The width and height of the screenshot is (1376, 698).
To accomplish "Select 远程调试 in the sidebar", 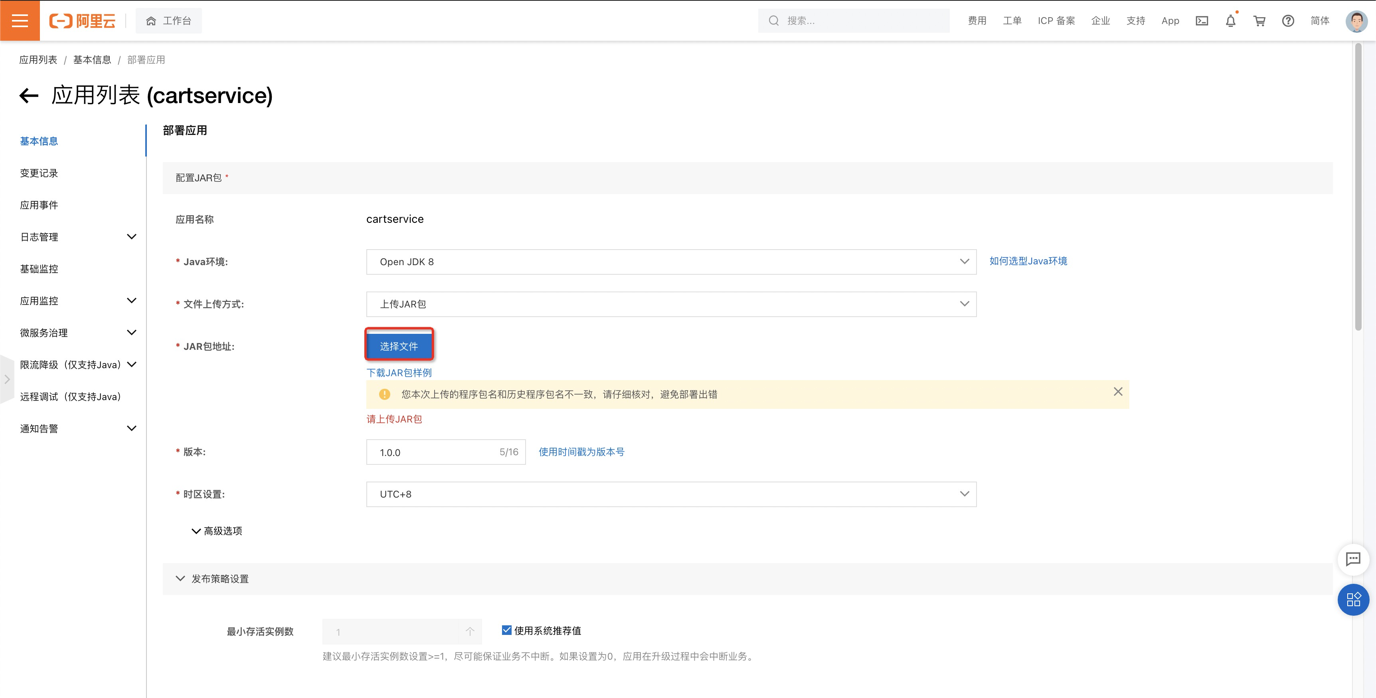I will pyautogui.click(x=71, y=397).
